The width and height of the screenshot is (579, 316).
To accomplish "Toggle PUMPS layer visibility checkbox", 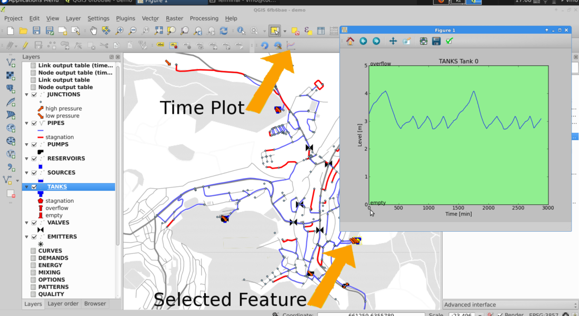I will tap(34, 144).
